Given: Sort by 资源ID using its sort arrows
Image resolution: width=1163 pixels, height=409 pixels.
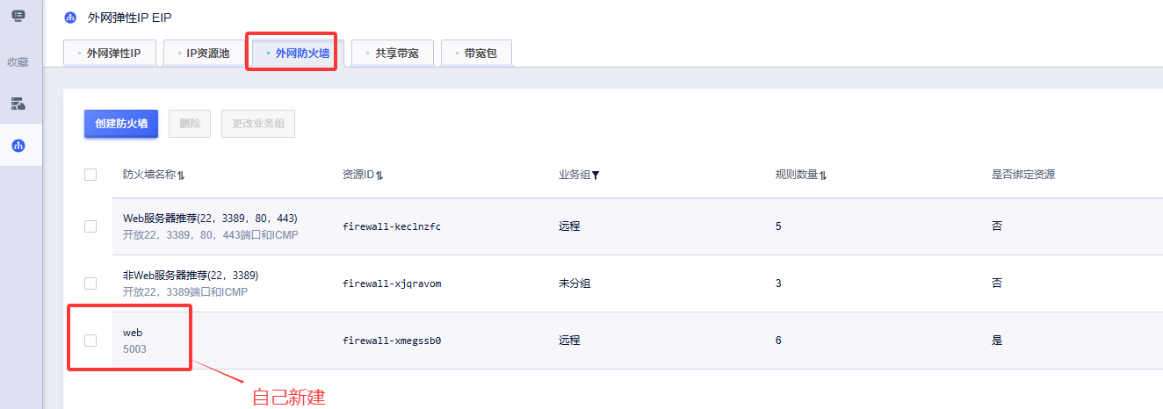Looking at the screenshot, I should click(x=379, y=176).
